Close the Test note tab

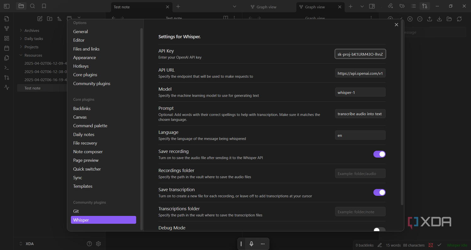tap(167, 7)
